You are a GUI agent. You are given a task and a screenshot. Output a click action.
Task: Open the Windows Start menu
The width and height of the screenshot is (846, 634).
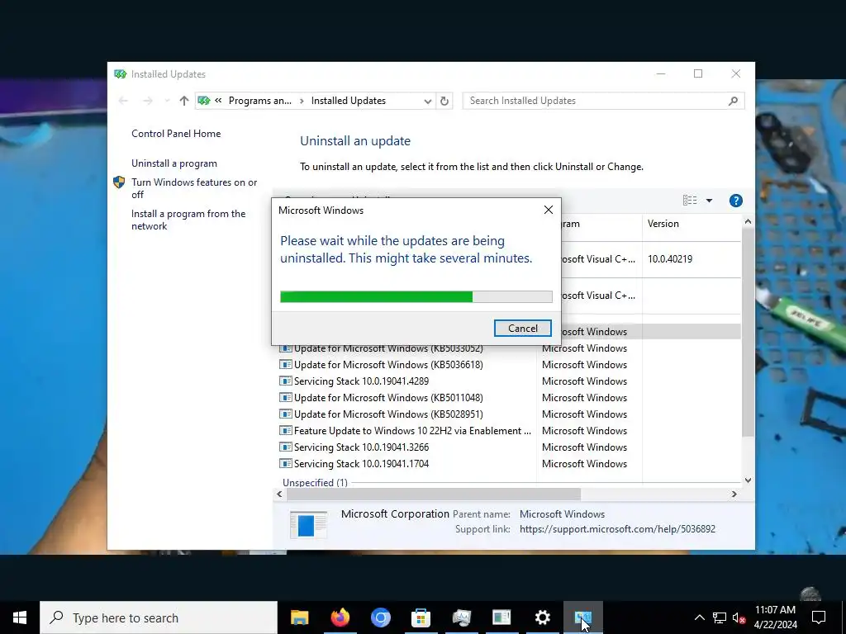click(20, 617)
